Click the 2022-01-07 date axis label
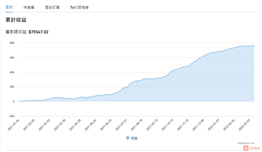This screenshot has width=262, height=152. pyautogui.click(x=213, y=125)
